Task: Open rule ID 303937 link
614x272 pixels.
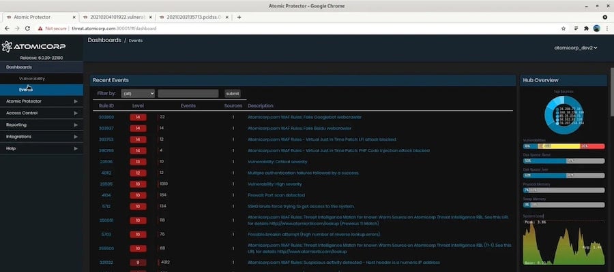Action: (x=106, y=129)
